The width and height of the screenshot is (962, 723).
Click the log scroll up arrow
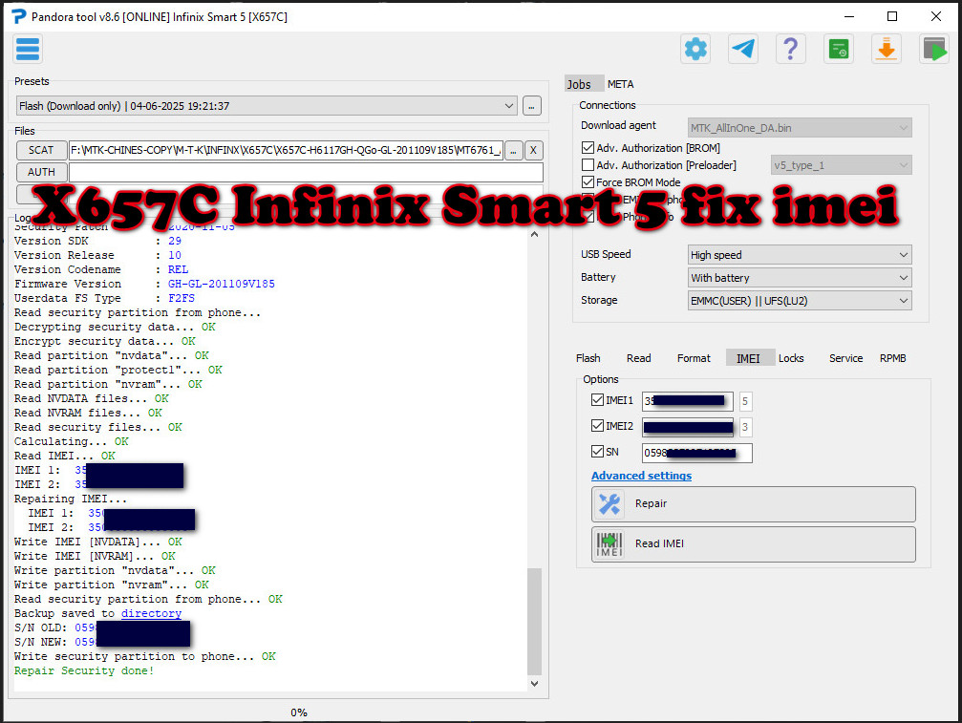click(534, 234)
